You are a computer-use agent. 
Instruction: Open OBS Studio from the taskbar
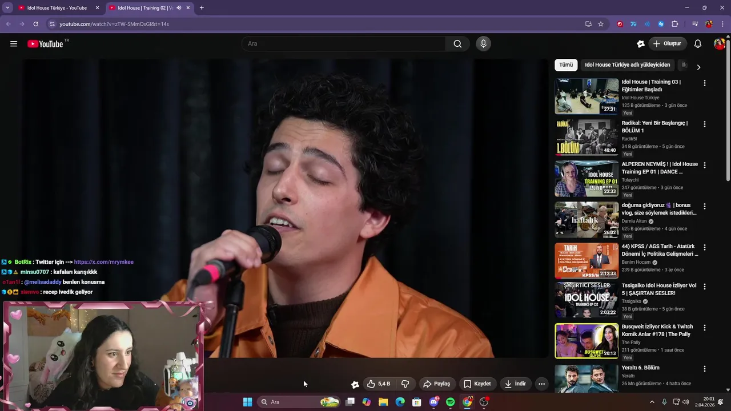(x=484, y=402)
